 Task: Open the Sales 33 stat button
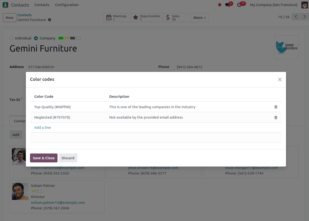pyautogui.click(x=177, y=18)
